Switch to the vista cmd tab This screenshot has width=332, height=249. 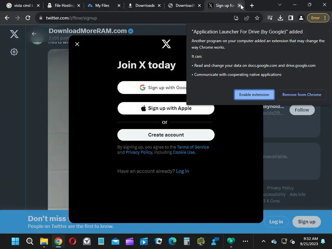tap(21, 6)
